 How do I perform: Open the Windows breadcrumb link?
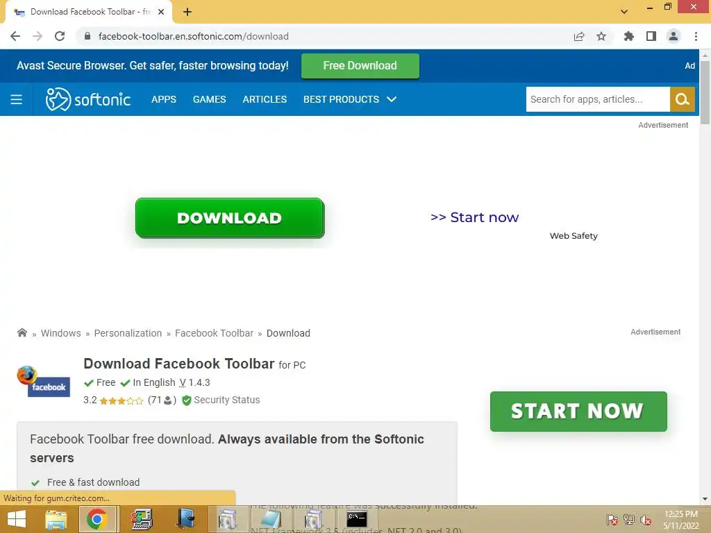[x=61, y=333]
